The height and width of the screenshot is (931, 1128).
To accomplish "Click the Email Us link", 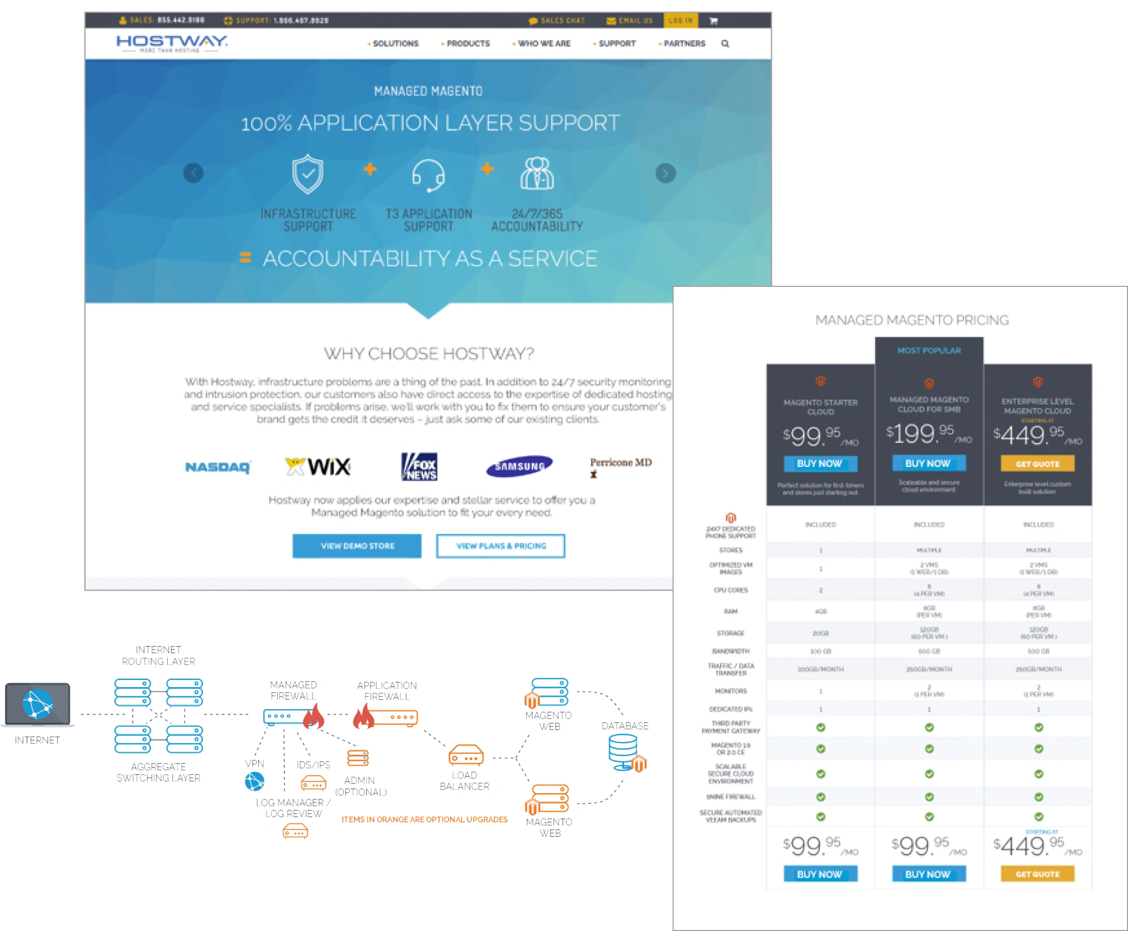I will [x=630, y=21].
